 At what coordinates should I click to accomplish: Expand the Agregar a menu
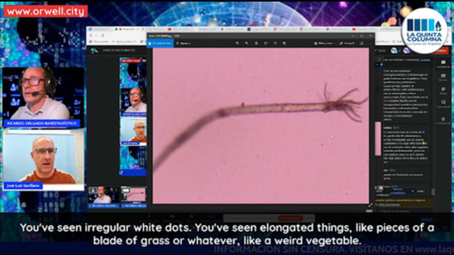183,43
